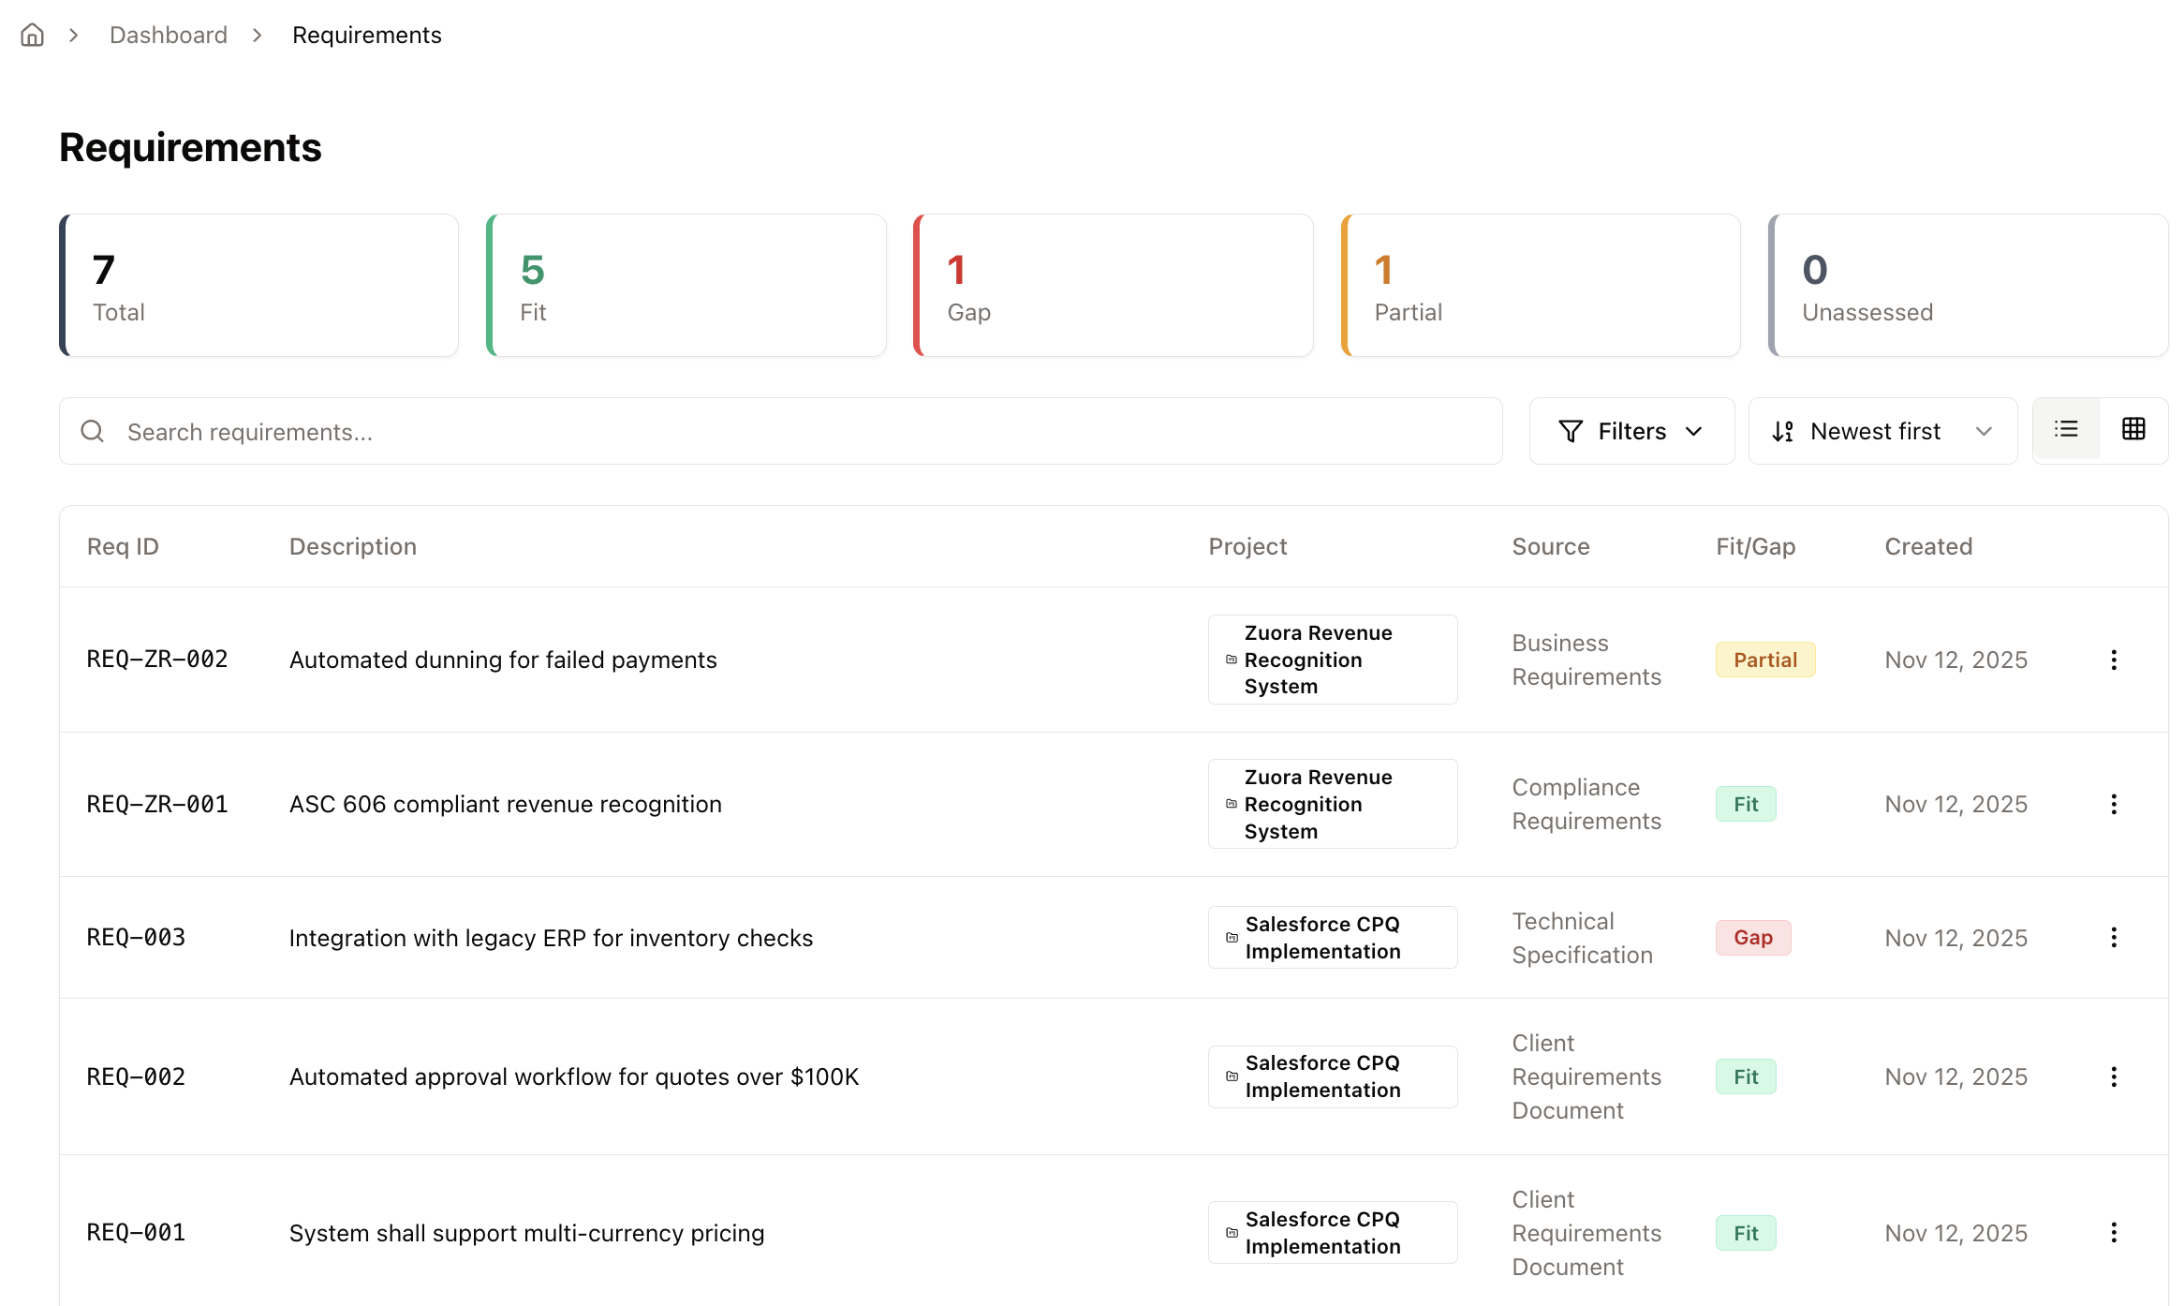2184x1306 pixels.
Task: Select the Fit summary card
Action: (x=686, y=286)
